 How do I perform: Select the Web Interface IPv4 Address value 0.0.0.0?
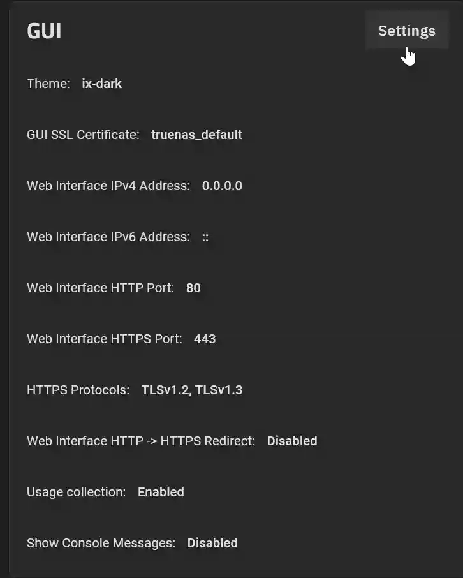click(x=221, y=186)
